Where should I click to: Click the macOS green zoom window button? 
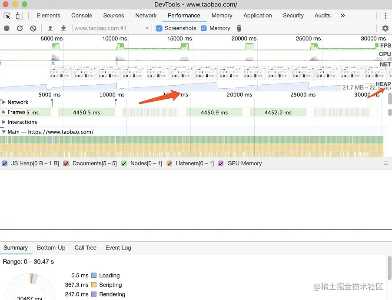24,4
